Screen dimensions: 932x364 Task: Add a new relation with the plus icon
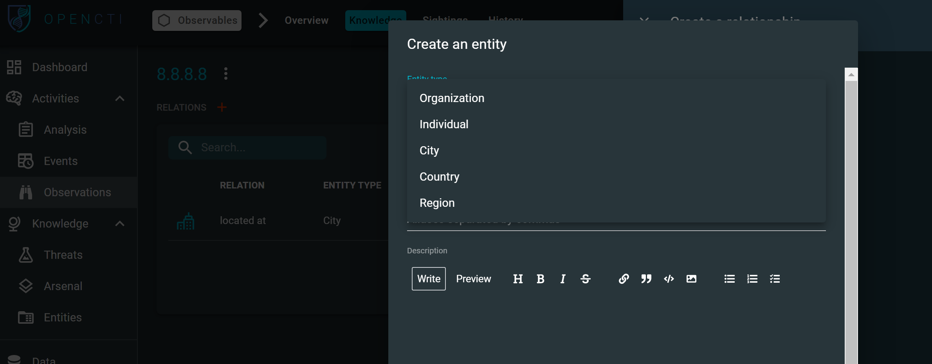[x=222, y=107]
